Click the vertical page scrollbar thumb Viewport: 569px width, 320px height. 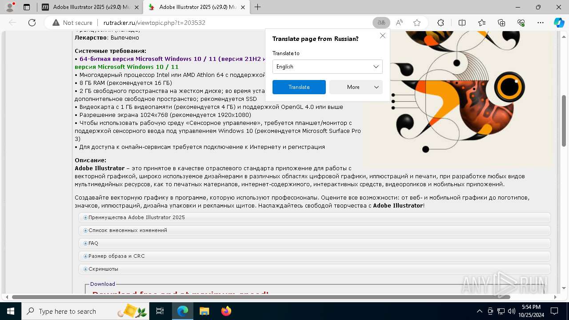point(564,120)
